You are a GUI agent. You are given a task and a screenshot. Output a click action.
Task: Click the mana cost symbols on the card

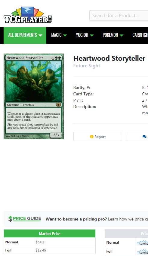56,58
